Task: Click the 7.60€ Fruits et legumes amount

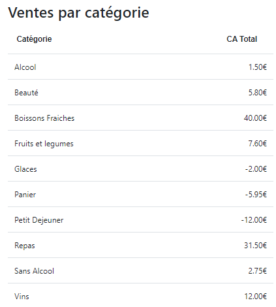Action: (x=258, y=144)
